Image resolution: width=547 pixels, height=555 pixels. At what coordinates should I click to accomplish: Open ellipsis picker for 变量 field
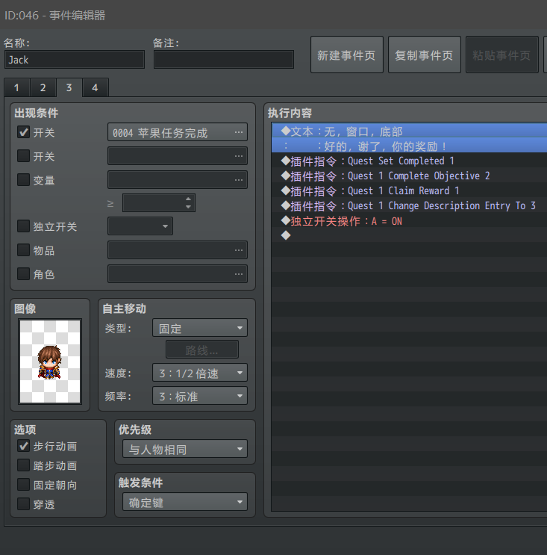pyautogui.click(x=239, y=180)
